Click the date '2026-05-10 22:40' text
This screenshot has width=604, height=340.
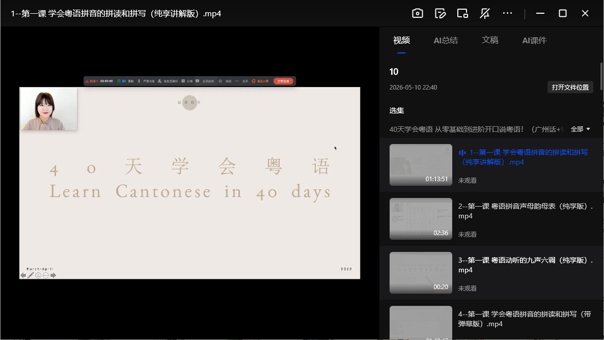413,88
